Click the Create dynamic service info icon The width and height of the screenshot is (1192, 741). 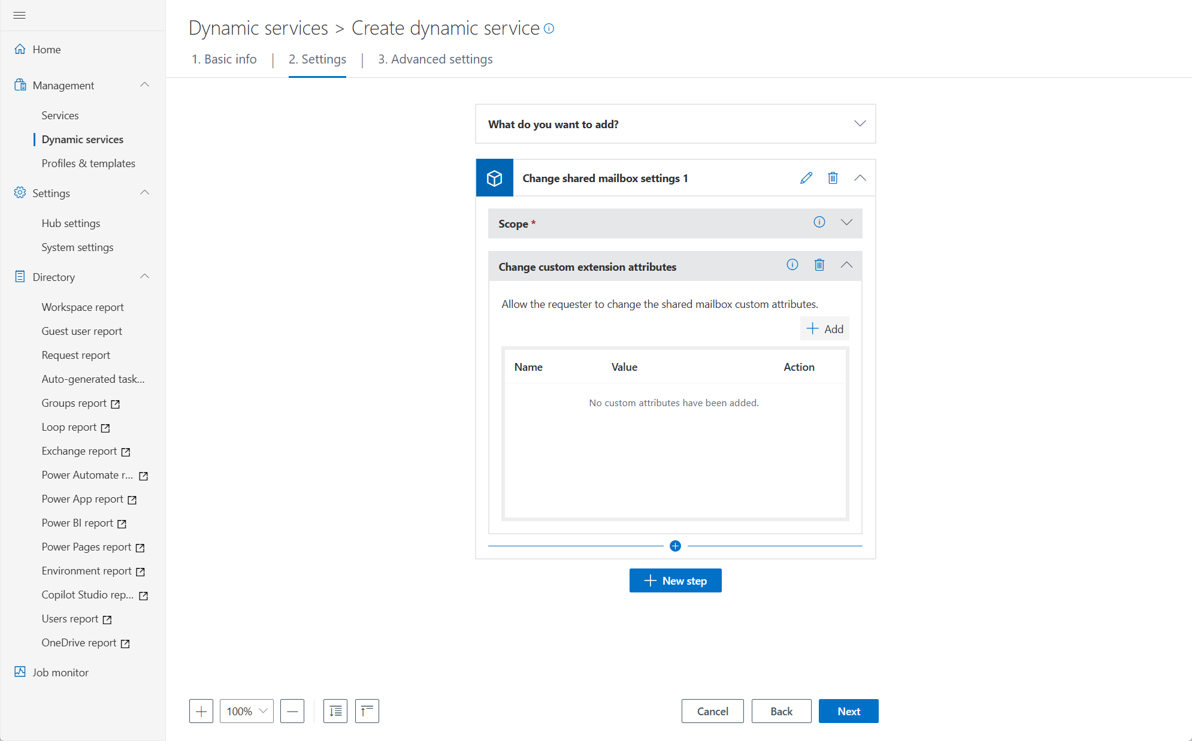coord(549,28)
